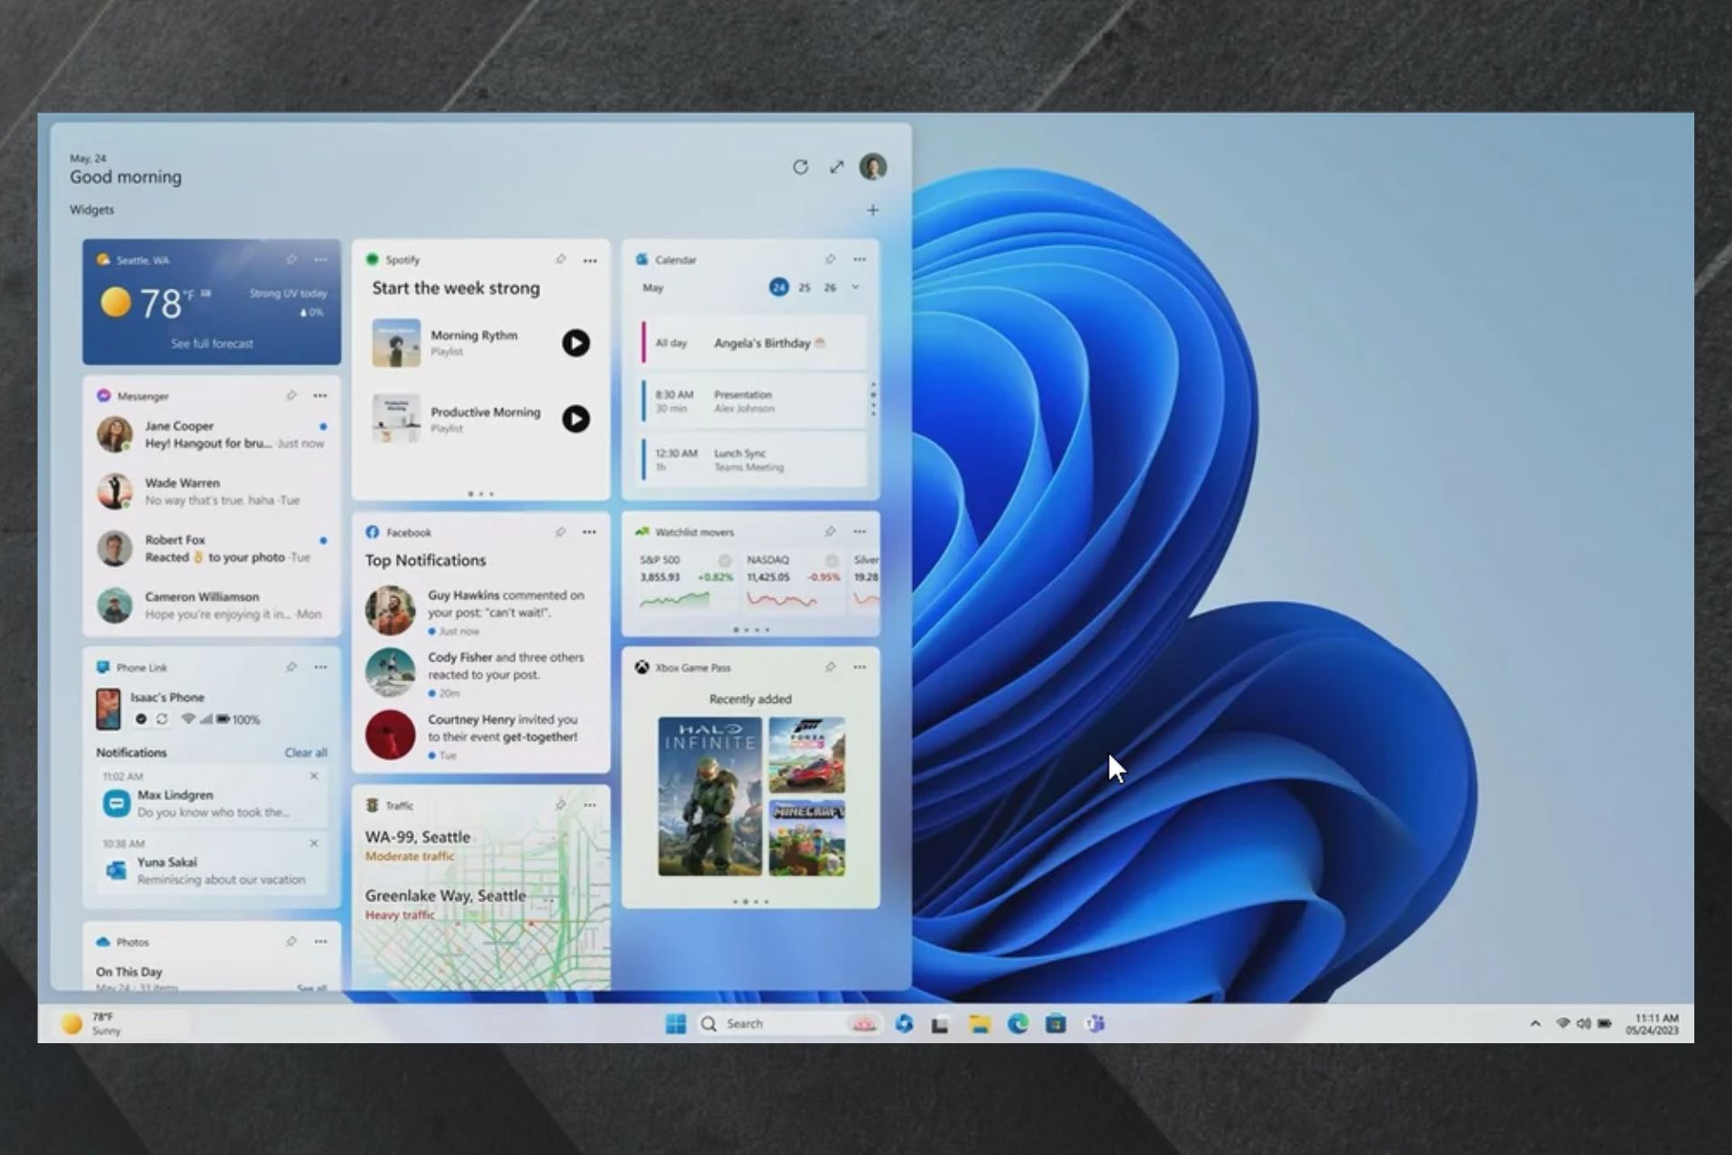Open Angela's Birthday all-day event
The width and height of the screenshot is (1732, 1155).
pos(753,343)
